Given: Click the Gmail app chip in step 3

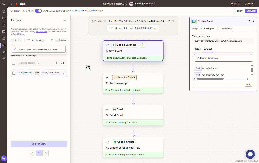Looking at the screenshot, I should coord(118,109).
